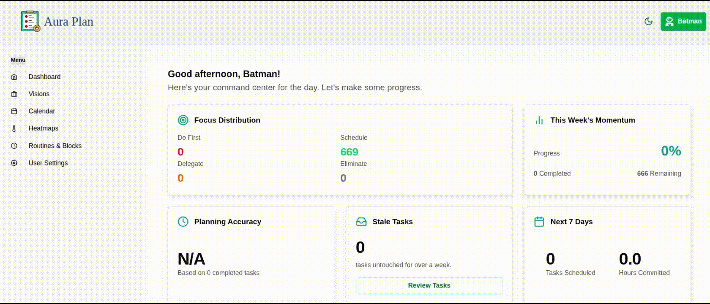Toggle dark mode with the moon icon
The height and width of the screenshot is (304, 710).
(648, 22)
